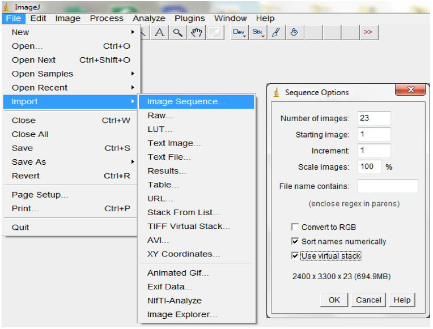Image resolution: width=433 pixels, height=329 pixels.
Task: Click Help button in Sequence Options
Action: pos(402,300)
